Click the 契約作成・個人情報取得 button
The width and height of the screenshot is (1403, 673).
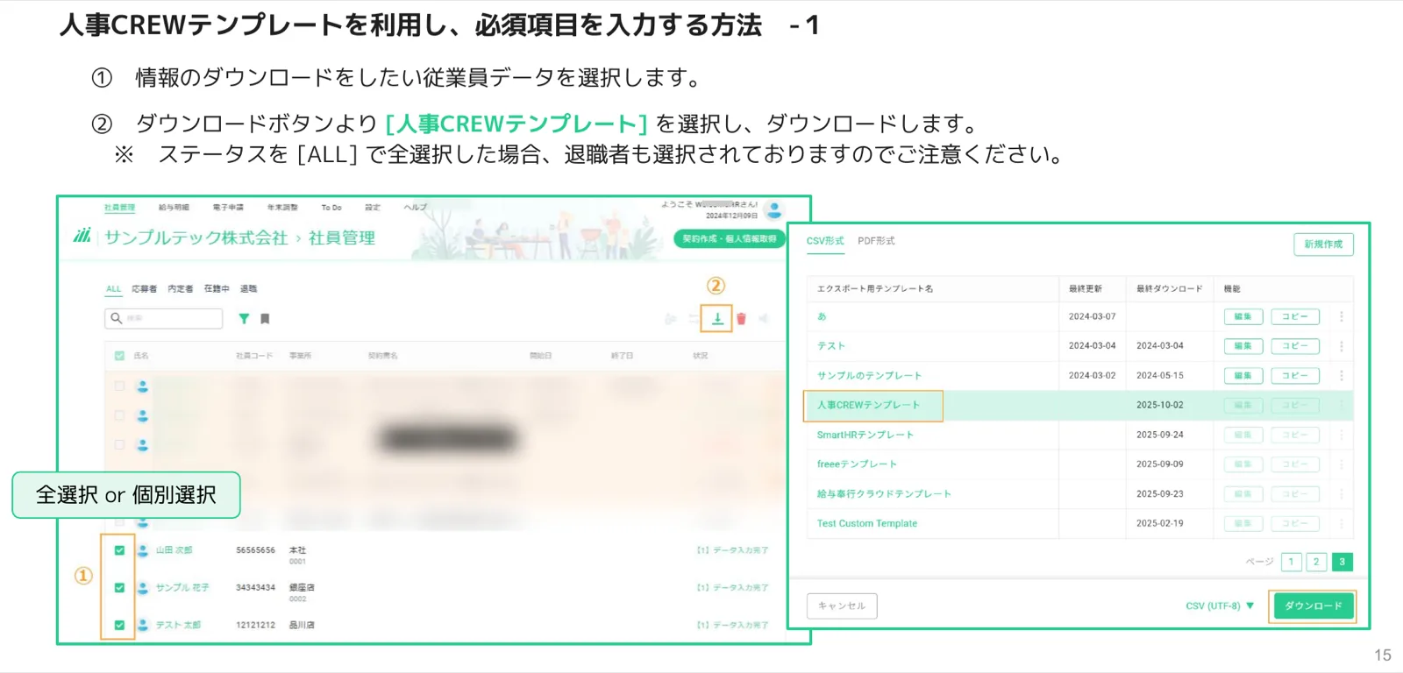click(x=730, y=238)
